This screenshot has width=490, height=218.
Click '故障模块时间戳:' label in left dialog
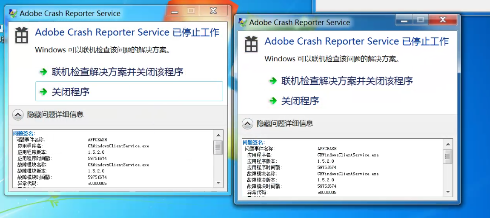pos(34,177)
